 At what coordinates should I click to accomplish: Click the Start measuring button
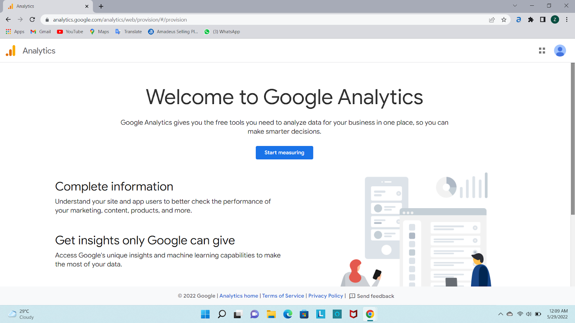coord(284,153)
